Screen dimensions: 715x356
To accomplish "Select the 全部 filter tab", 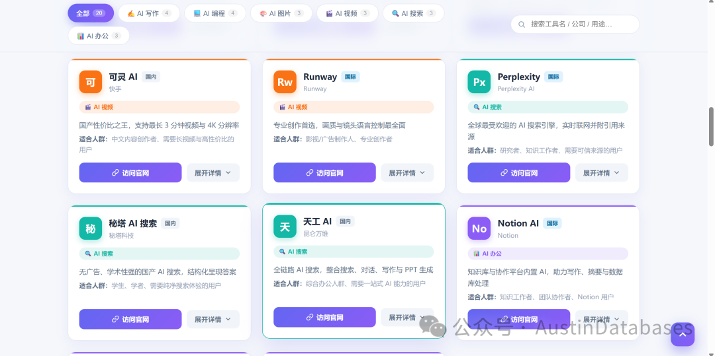I will pyautogui.click(x=91, y=13).
